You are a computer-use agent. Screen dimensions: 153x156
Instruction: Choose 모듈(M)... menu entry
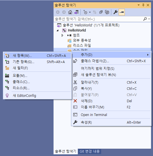click(37, 76)
